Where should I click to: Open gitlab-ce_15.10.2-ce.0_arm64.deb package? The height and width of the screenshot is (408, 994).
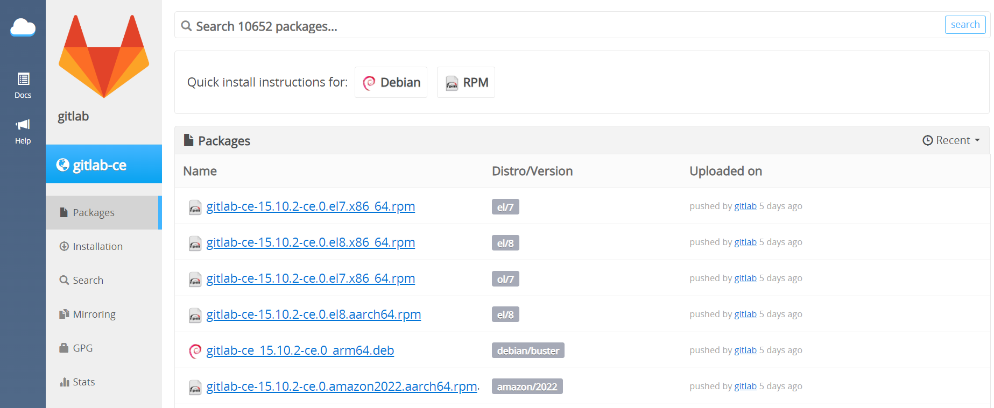coord(300,350)
